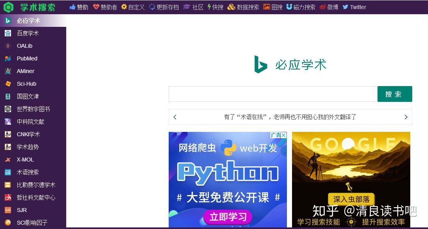This screenshot has width=428, height=229.
Task: Select 世界数字图书 in the sidebar
Action: pos(33,109)
